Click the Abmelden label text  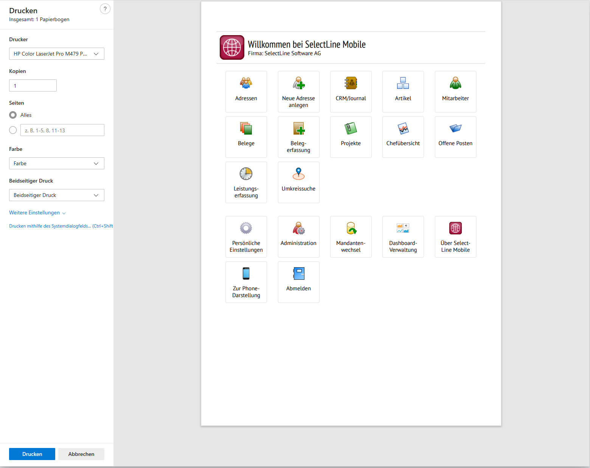pyautogui.click(x=298, y=288)
